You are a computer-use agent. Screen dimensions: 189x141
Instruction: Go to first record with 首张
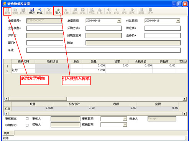coord(109,11)
